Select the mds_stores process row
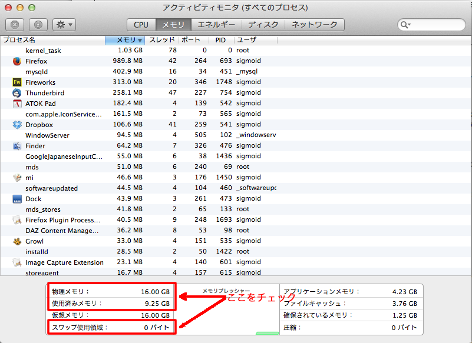 pos(236,209)
